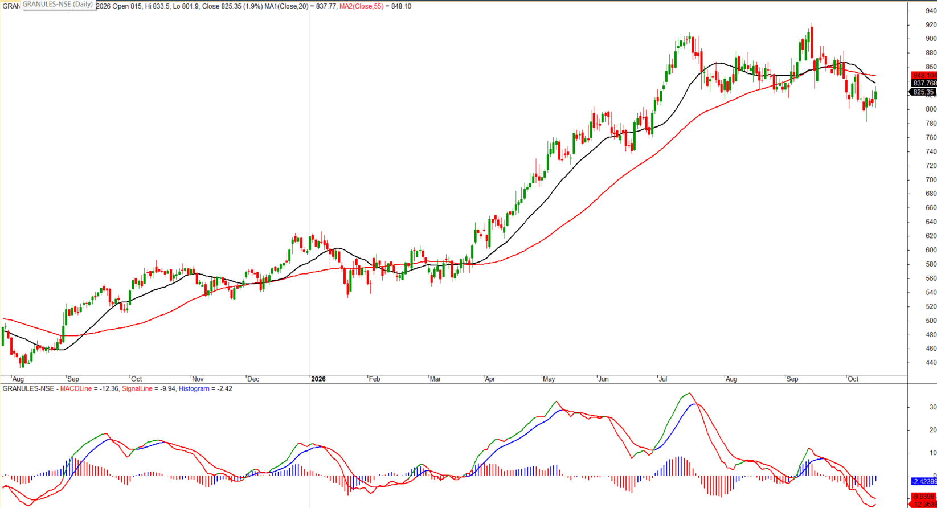Click the Dec marker on time axis
This screenshot has height=508, width=937.
tap(253, 379)
